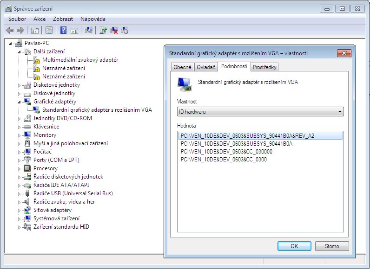Expand the Procesory tree node
Viewport: 370px width, 269px height.
click(20, 169)
